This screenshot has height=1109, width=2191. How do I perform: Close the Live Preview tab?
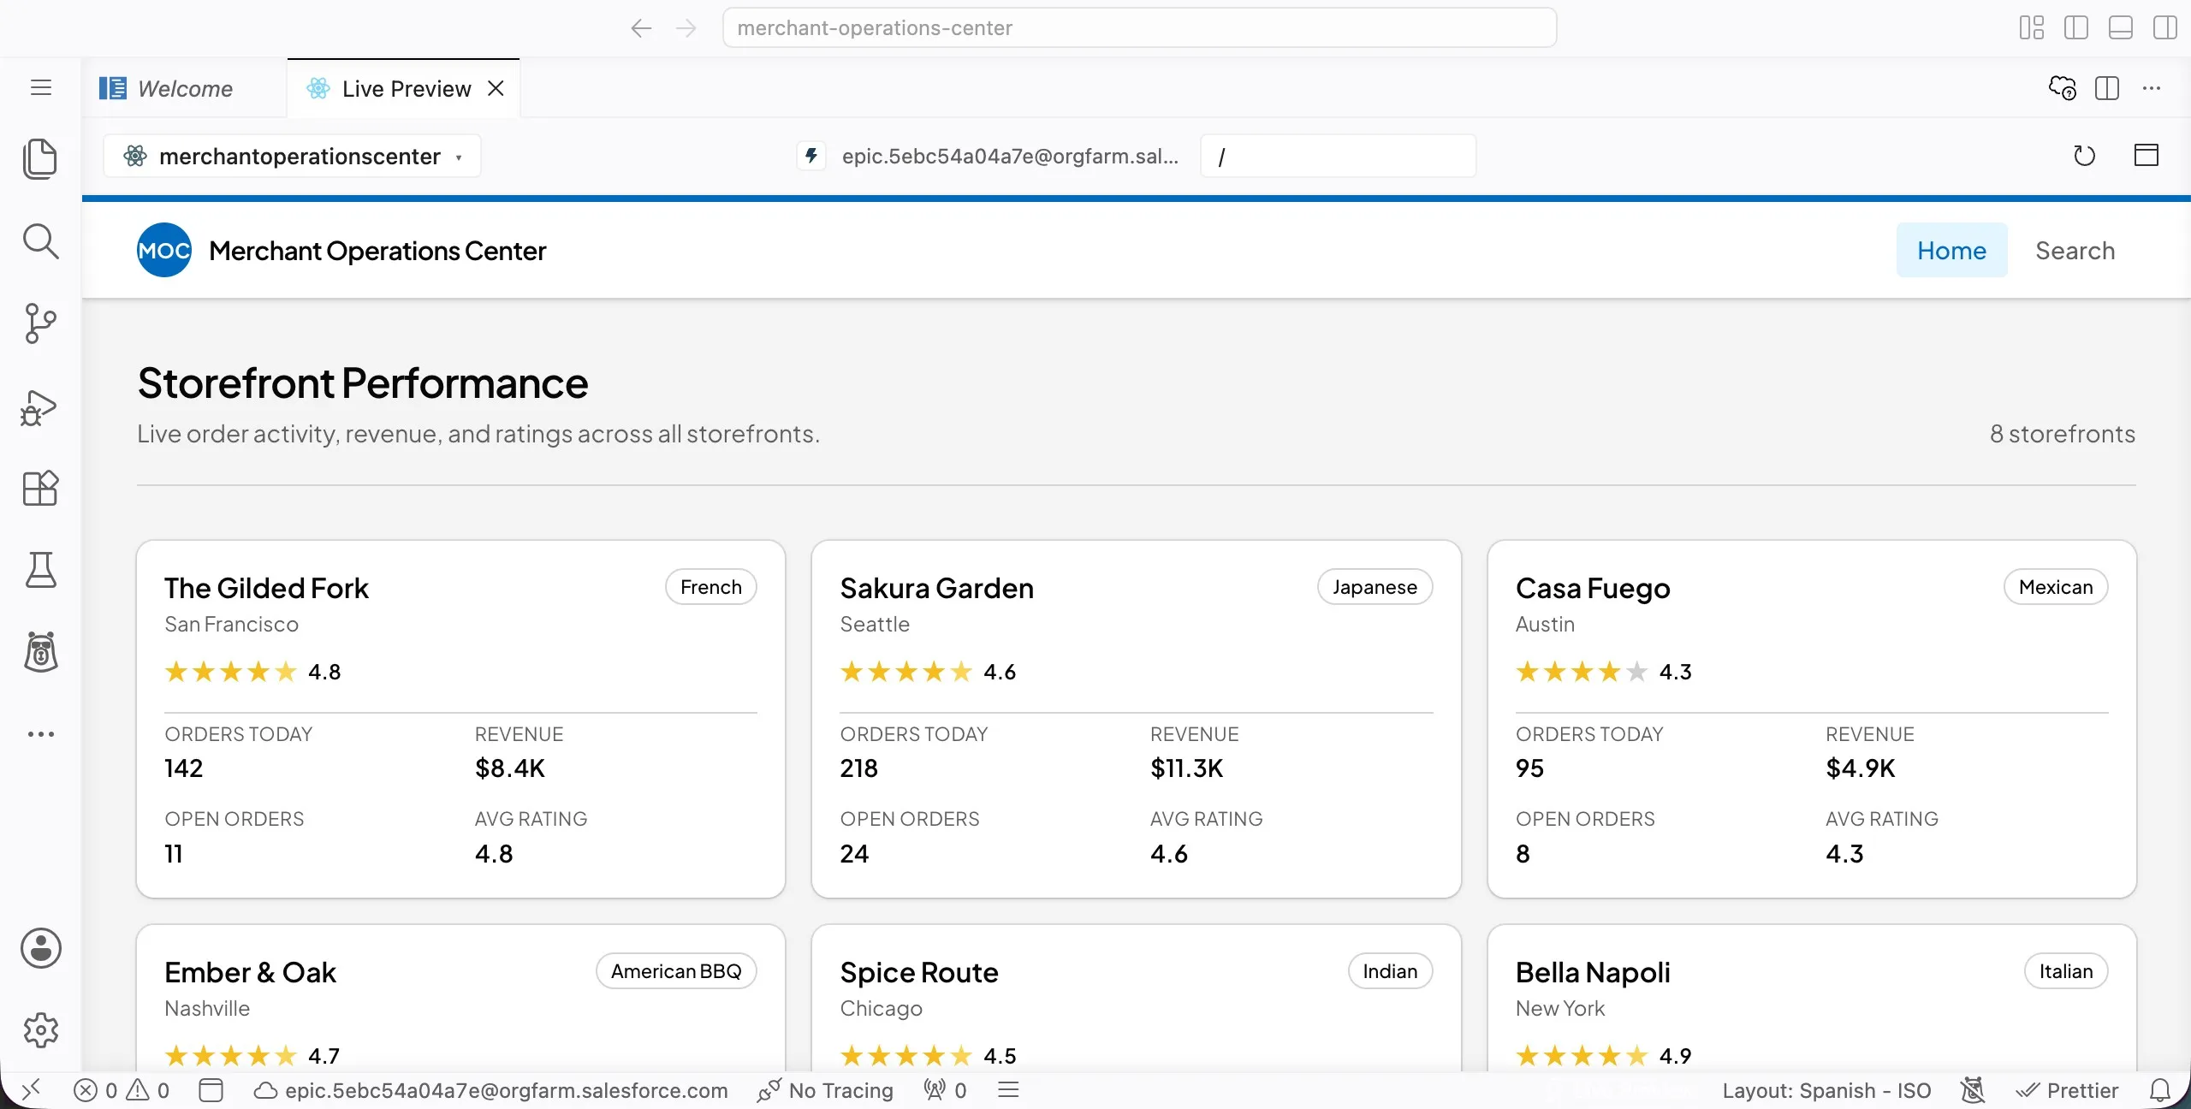click(x=496, y=88)
